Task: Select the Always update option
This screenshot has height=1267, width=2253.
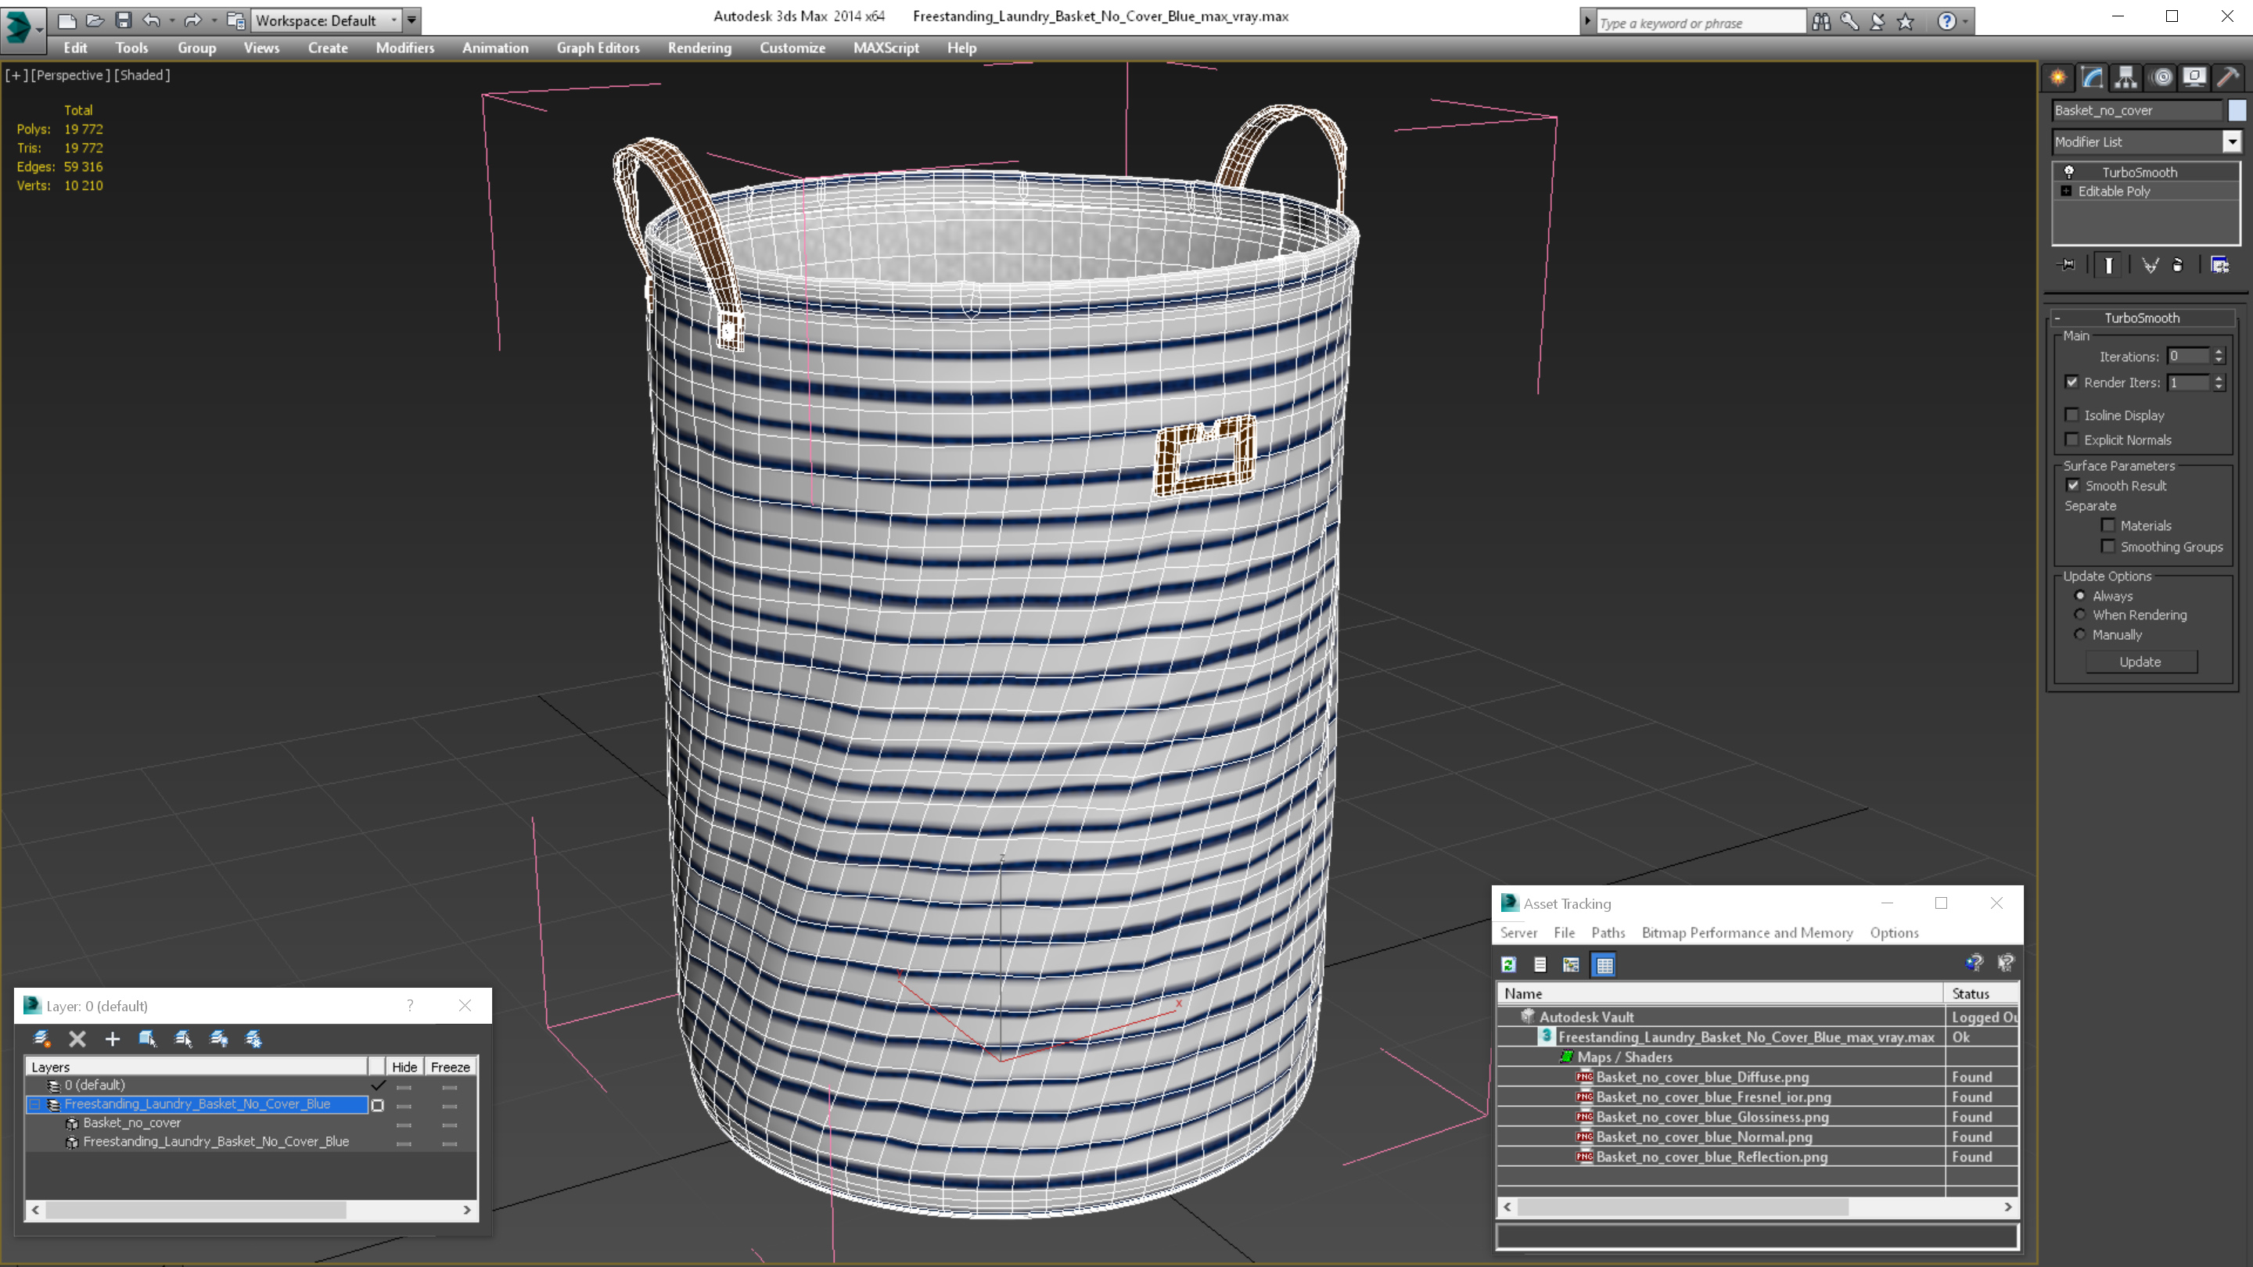Action: pos(2080,595)
